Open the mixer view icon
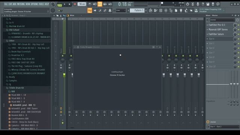240x135 pixels. pyautogui.click(x=166, y=10)
